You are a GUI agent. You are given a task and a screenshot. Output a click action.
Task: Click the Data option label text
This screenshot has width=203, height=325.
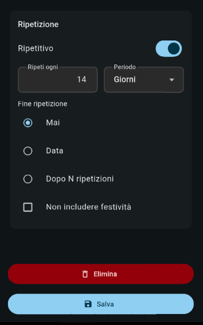pyautogui.click(x=54, y=151)
